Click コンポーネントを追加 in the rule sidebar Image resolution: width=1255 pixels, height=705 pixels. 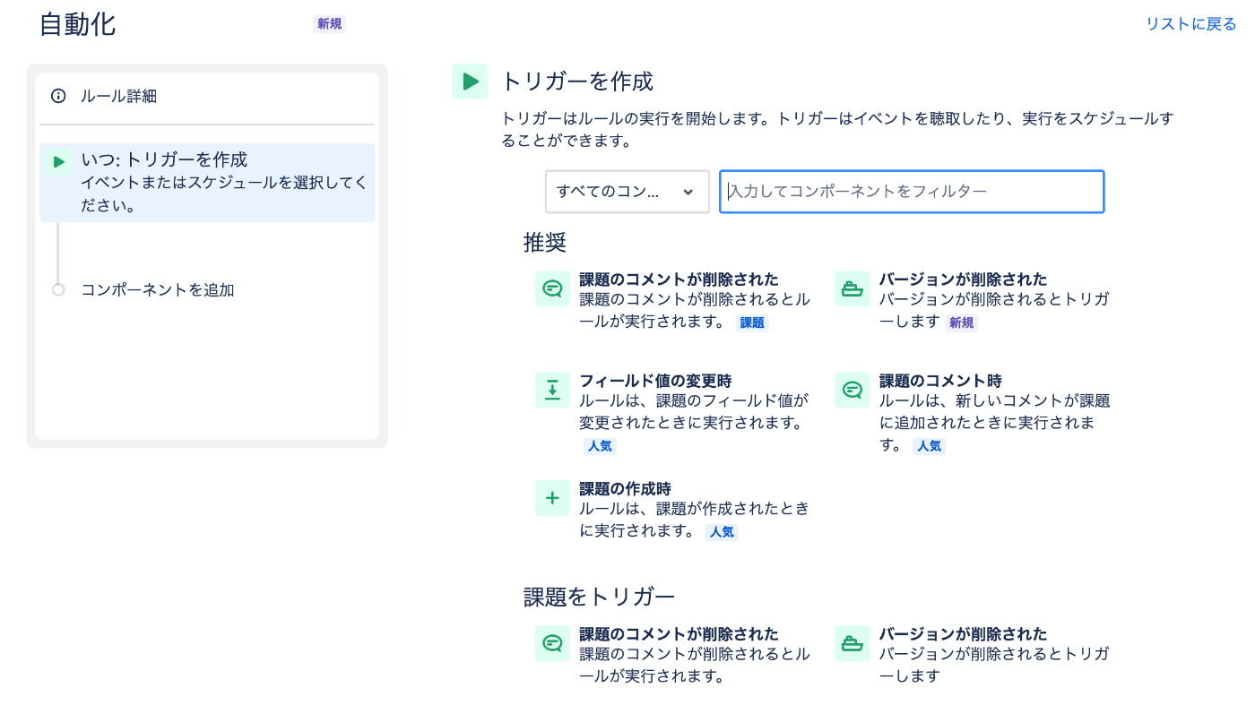click(x=158, y=290)
